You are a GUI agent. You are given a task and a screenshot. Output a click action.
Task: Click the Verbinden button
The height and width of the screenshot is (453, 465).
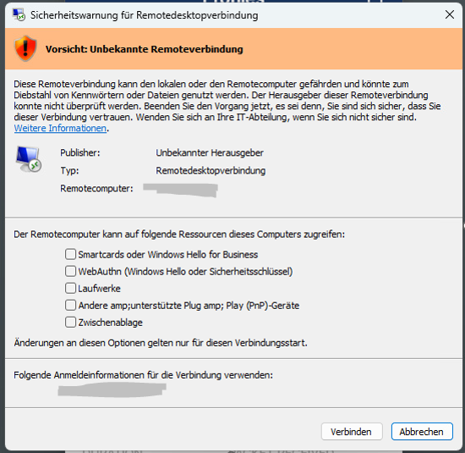[x=352, y=431]
